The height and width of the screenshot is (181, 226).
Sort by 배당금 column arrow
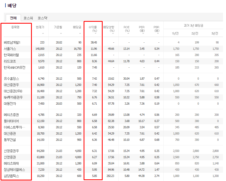click(x=80, y=33)
